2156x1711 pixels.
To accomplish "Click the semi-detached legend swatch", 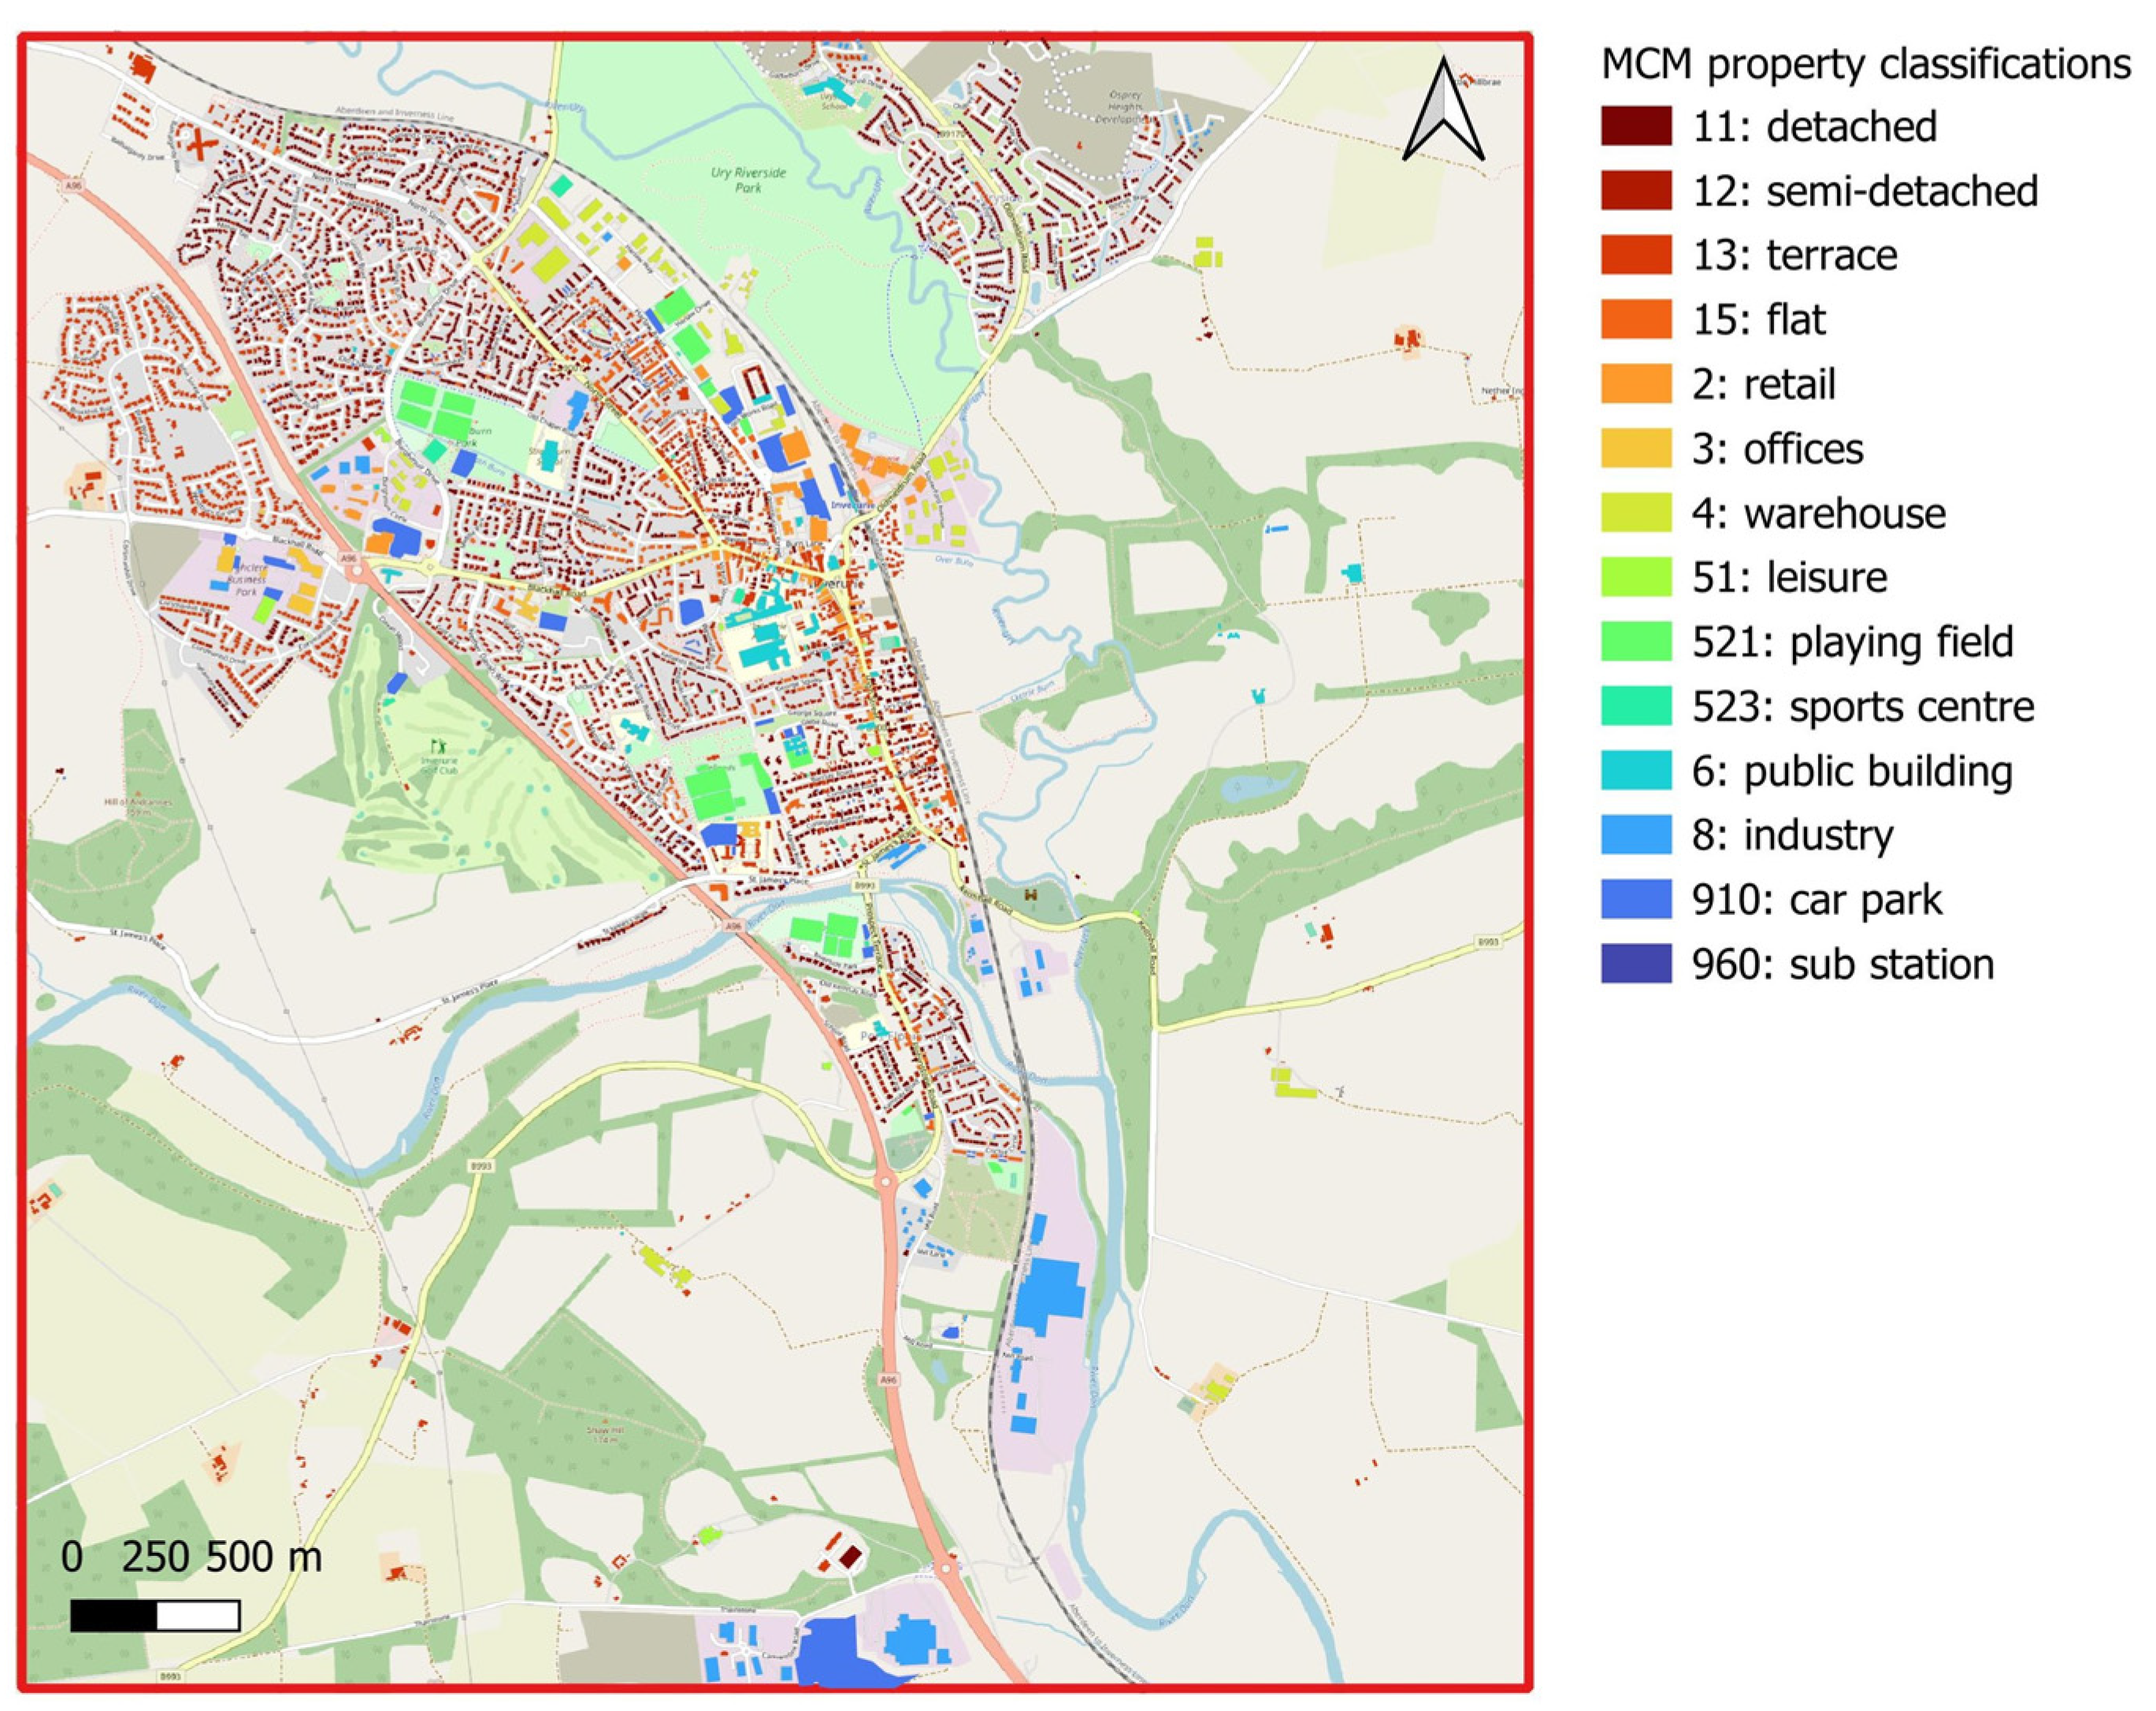I will [1636, 191].
